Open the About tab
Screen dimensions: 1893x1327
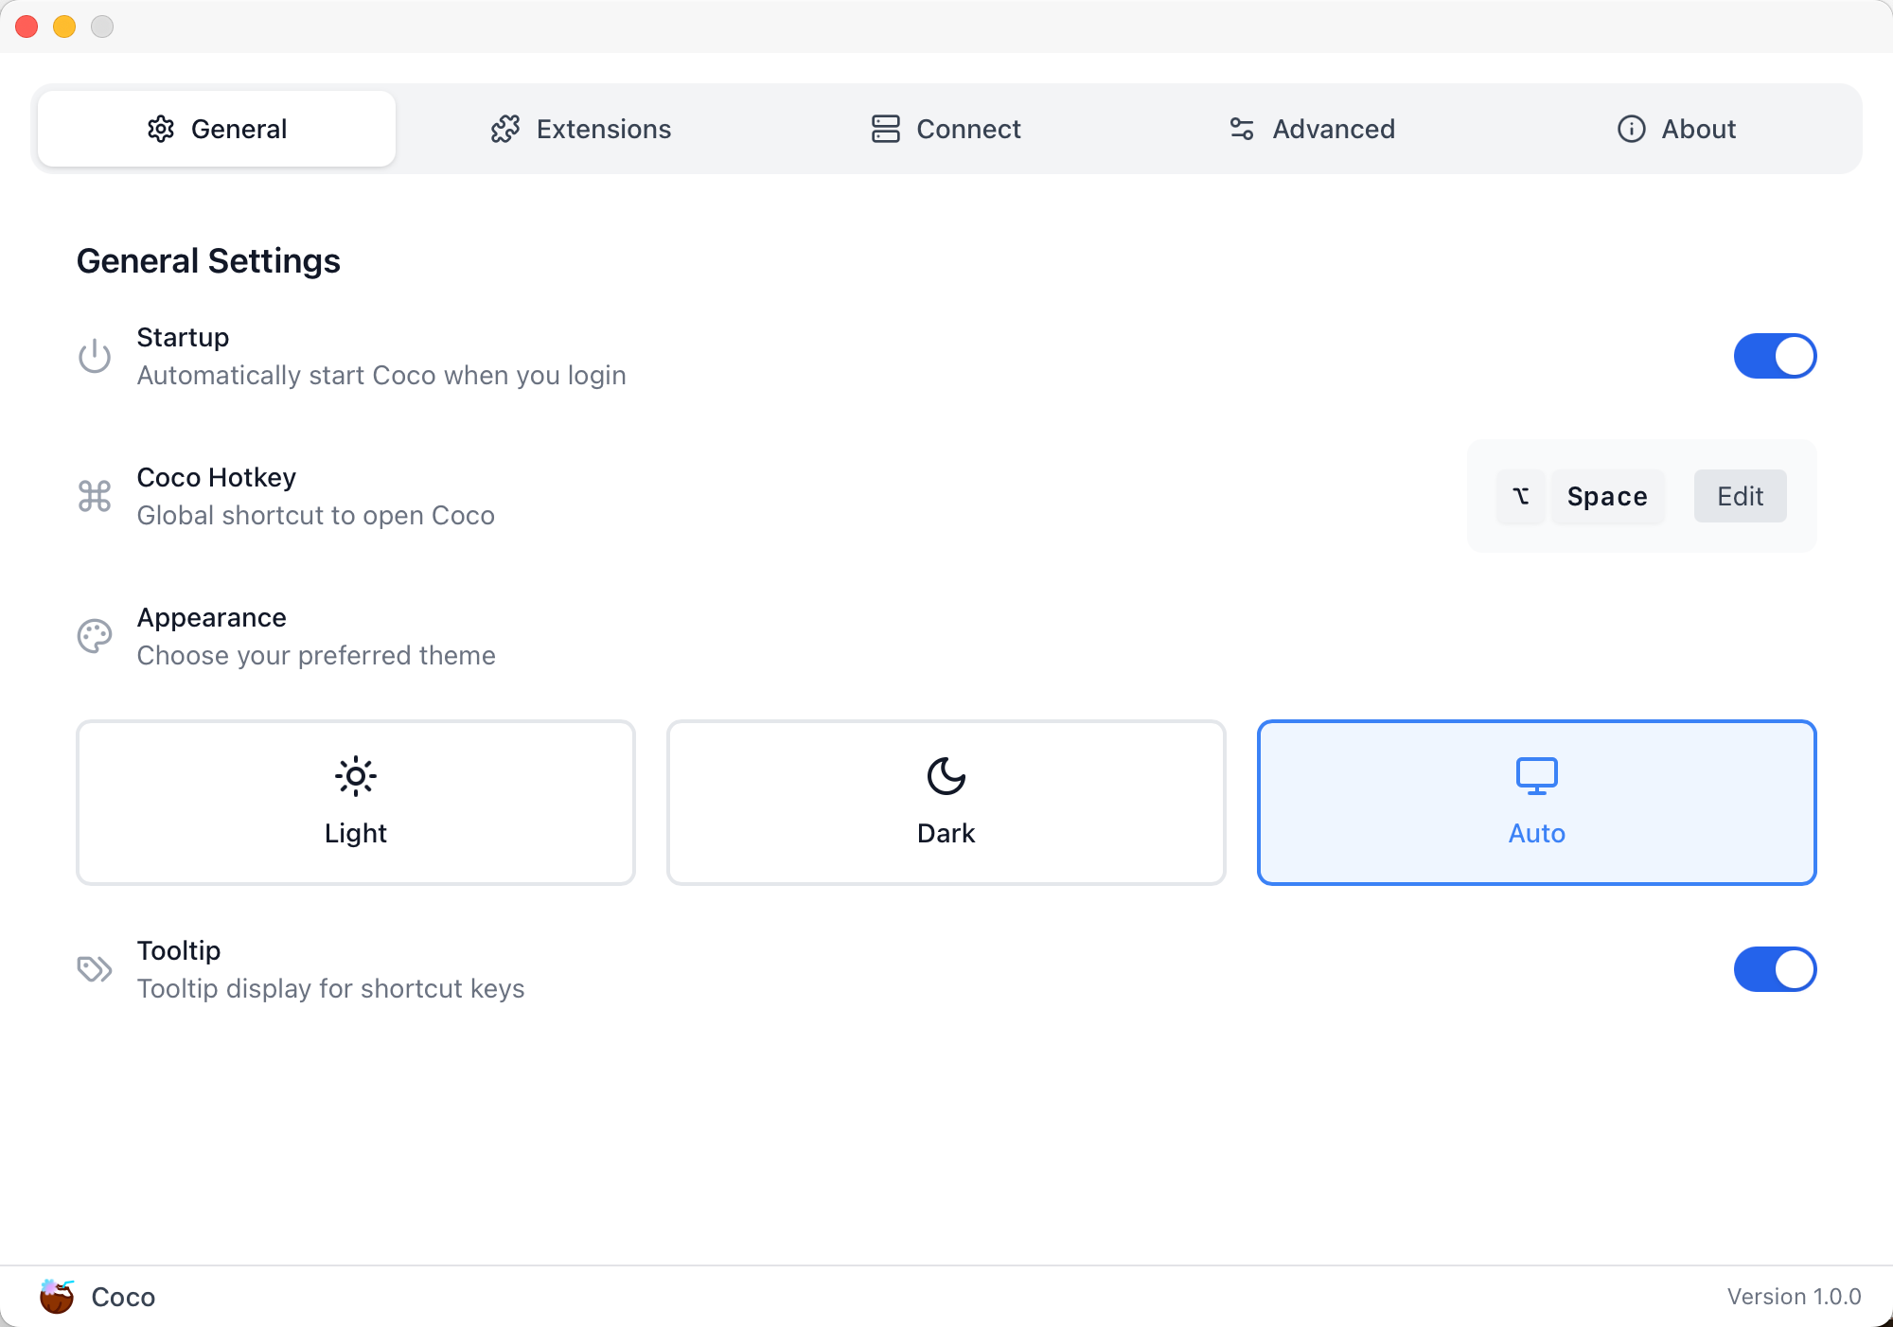tap(1676, 129)
